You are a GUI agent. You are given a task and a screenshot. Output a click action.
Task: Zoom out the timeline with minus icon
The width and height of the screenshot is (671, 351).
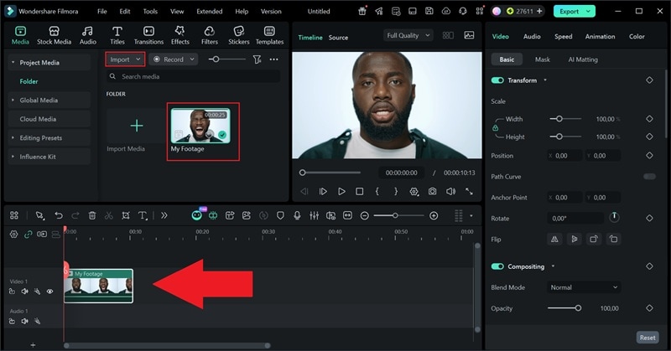coord(364,216)
